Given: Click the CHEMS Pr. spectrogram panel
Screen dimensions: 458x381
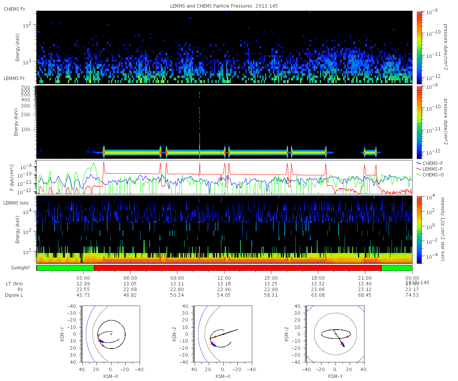Looking at the screenshot, I should click(x=224, y=47).
